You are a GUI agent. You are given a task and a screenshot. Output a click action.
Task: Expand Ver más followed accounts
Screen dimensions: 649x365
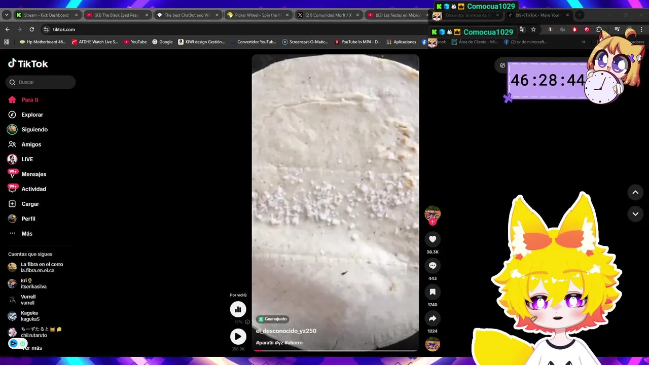tap(32, 348)
